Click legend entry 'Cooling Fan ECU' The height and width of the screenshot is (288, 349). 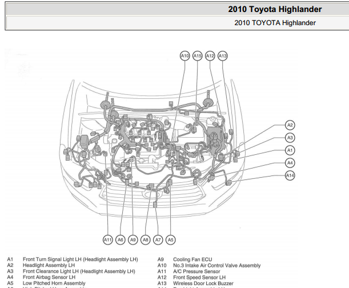[192, 259]
